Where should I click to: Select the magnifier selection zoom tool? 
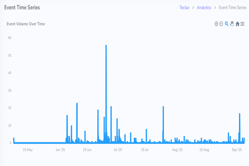(x=227, y=24)
